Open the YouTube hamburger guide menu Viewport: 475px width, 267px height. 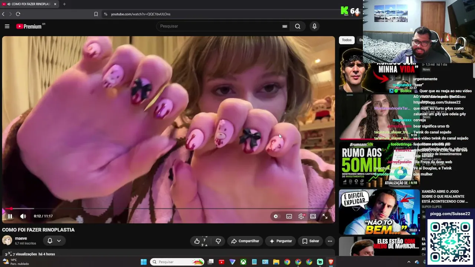coord(7,26)
